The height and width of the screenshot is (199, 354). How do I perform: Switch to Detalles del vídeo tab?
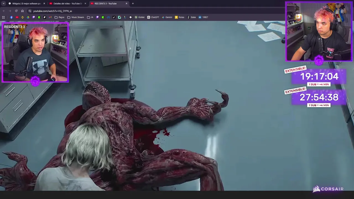[x=68, y=4]
